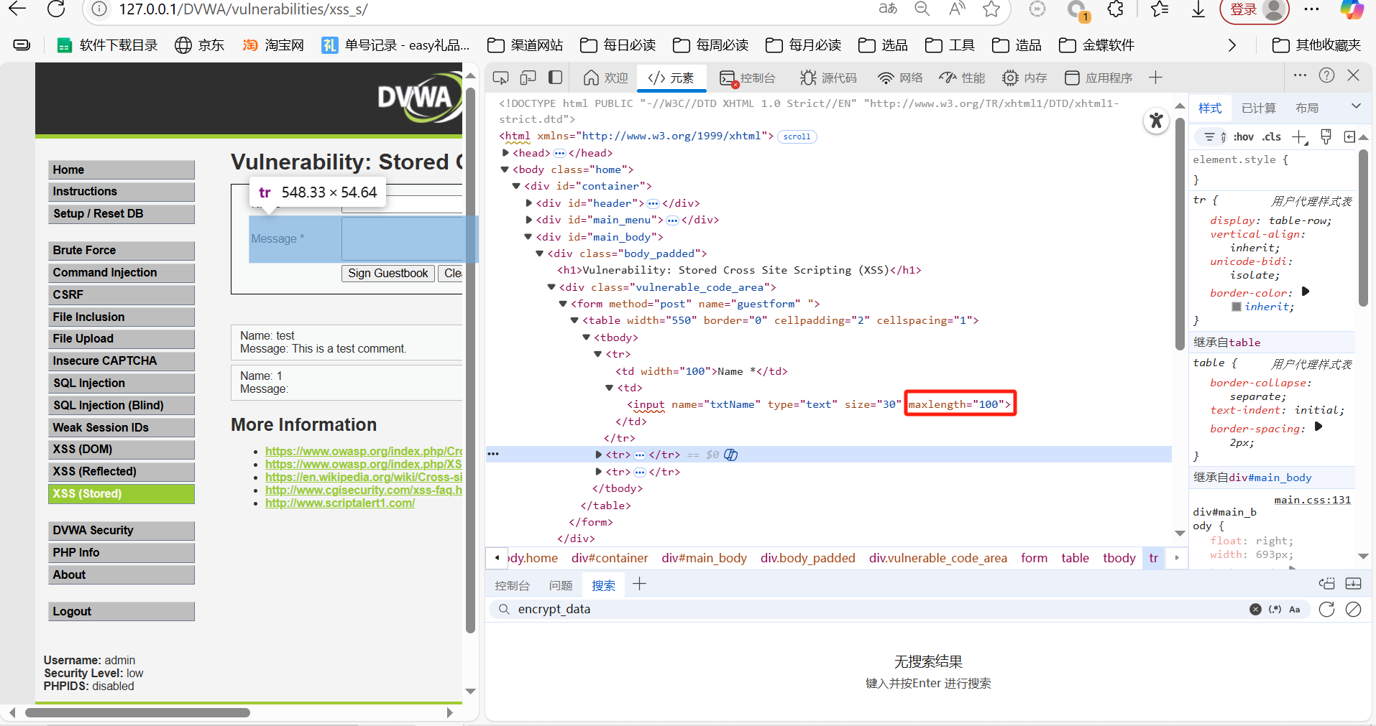1376x726 pixels.
Task: Click the accessibility tree toggle button
Action: tap(1156, 121)
